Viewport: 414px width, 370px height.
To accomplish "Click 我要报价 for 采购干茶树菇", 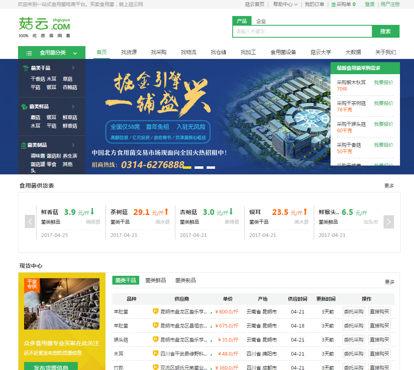I will pos(384,103).
